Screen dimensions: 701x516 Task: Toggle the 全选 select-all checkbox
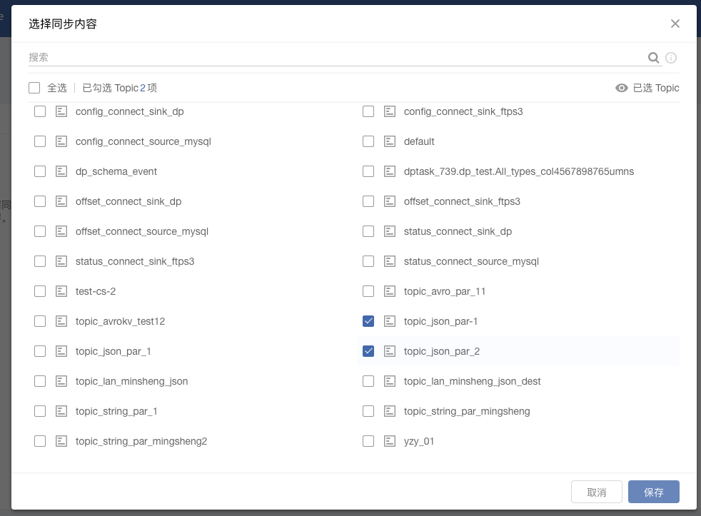pos(34,88)
